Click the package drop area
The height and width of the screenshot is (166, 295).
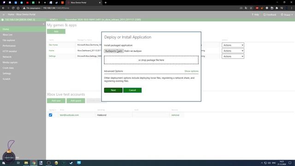pyautogui.click(x=151, y=60)
